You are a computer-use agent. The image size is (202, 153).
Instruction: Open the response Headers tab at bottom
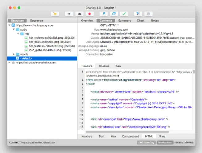(87, 136)
